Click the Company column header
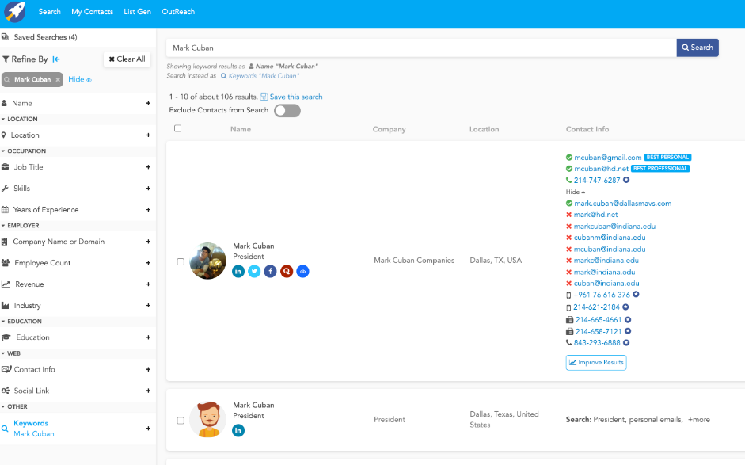 390,129
